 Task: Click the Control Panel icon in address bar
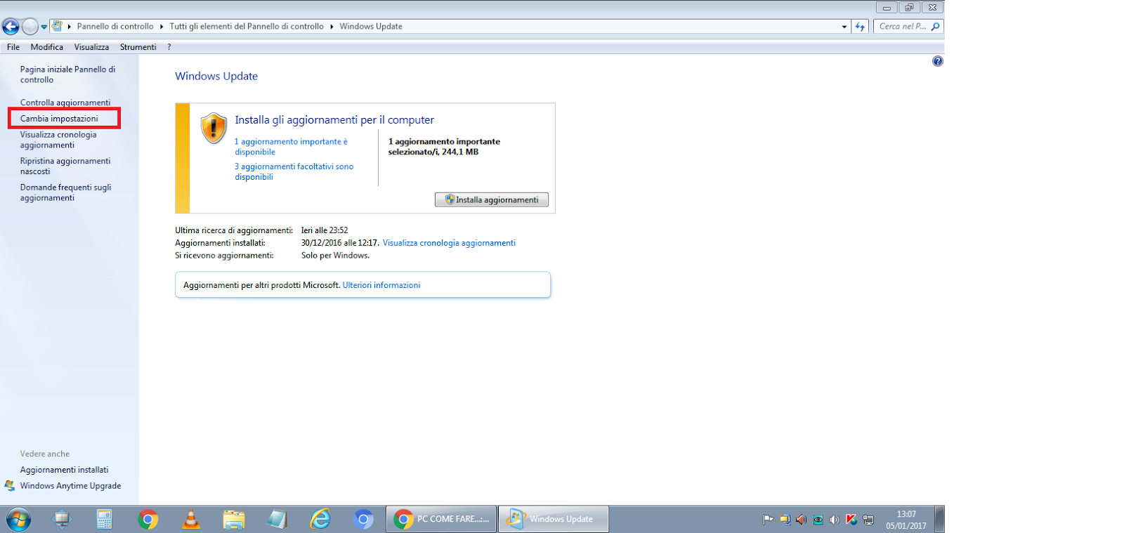point(58,26)
